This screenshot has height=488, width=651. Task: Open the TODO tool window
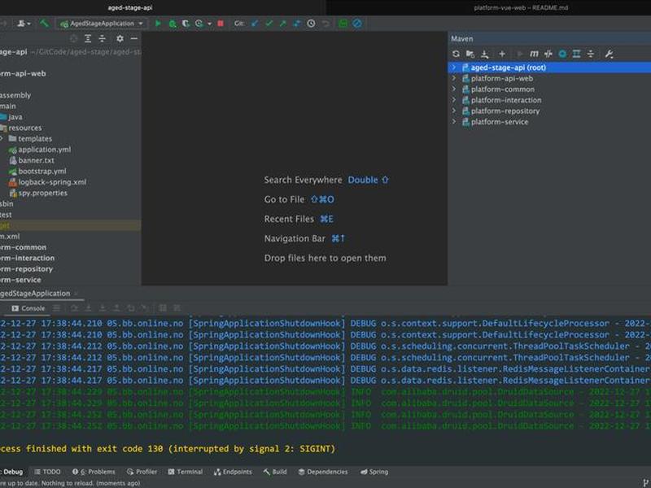click(x=47, y=472)
